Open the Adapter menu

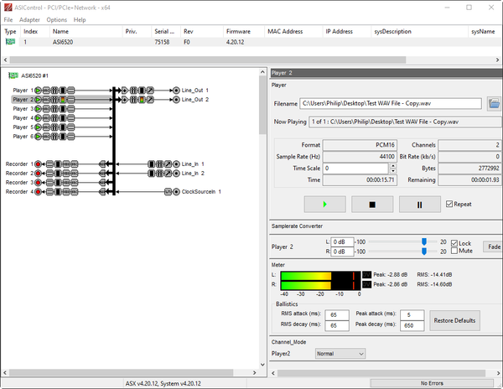[29, 19]
